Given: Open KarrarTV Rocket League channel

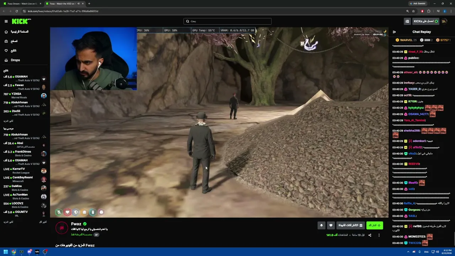Looking at the screenshot, I should [x=24, y=171].
